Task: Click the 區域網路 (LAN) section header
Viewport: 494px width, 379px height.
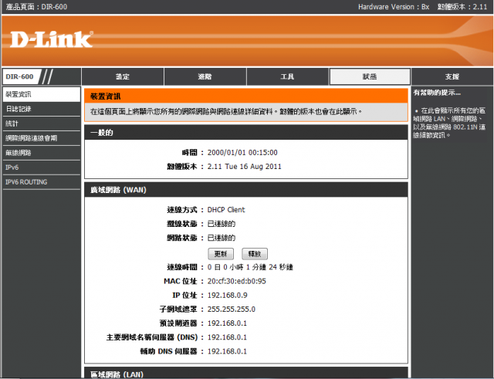Action: (246, 373)
